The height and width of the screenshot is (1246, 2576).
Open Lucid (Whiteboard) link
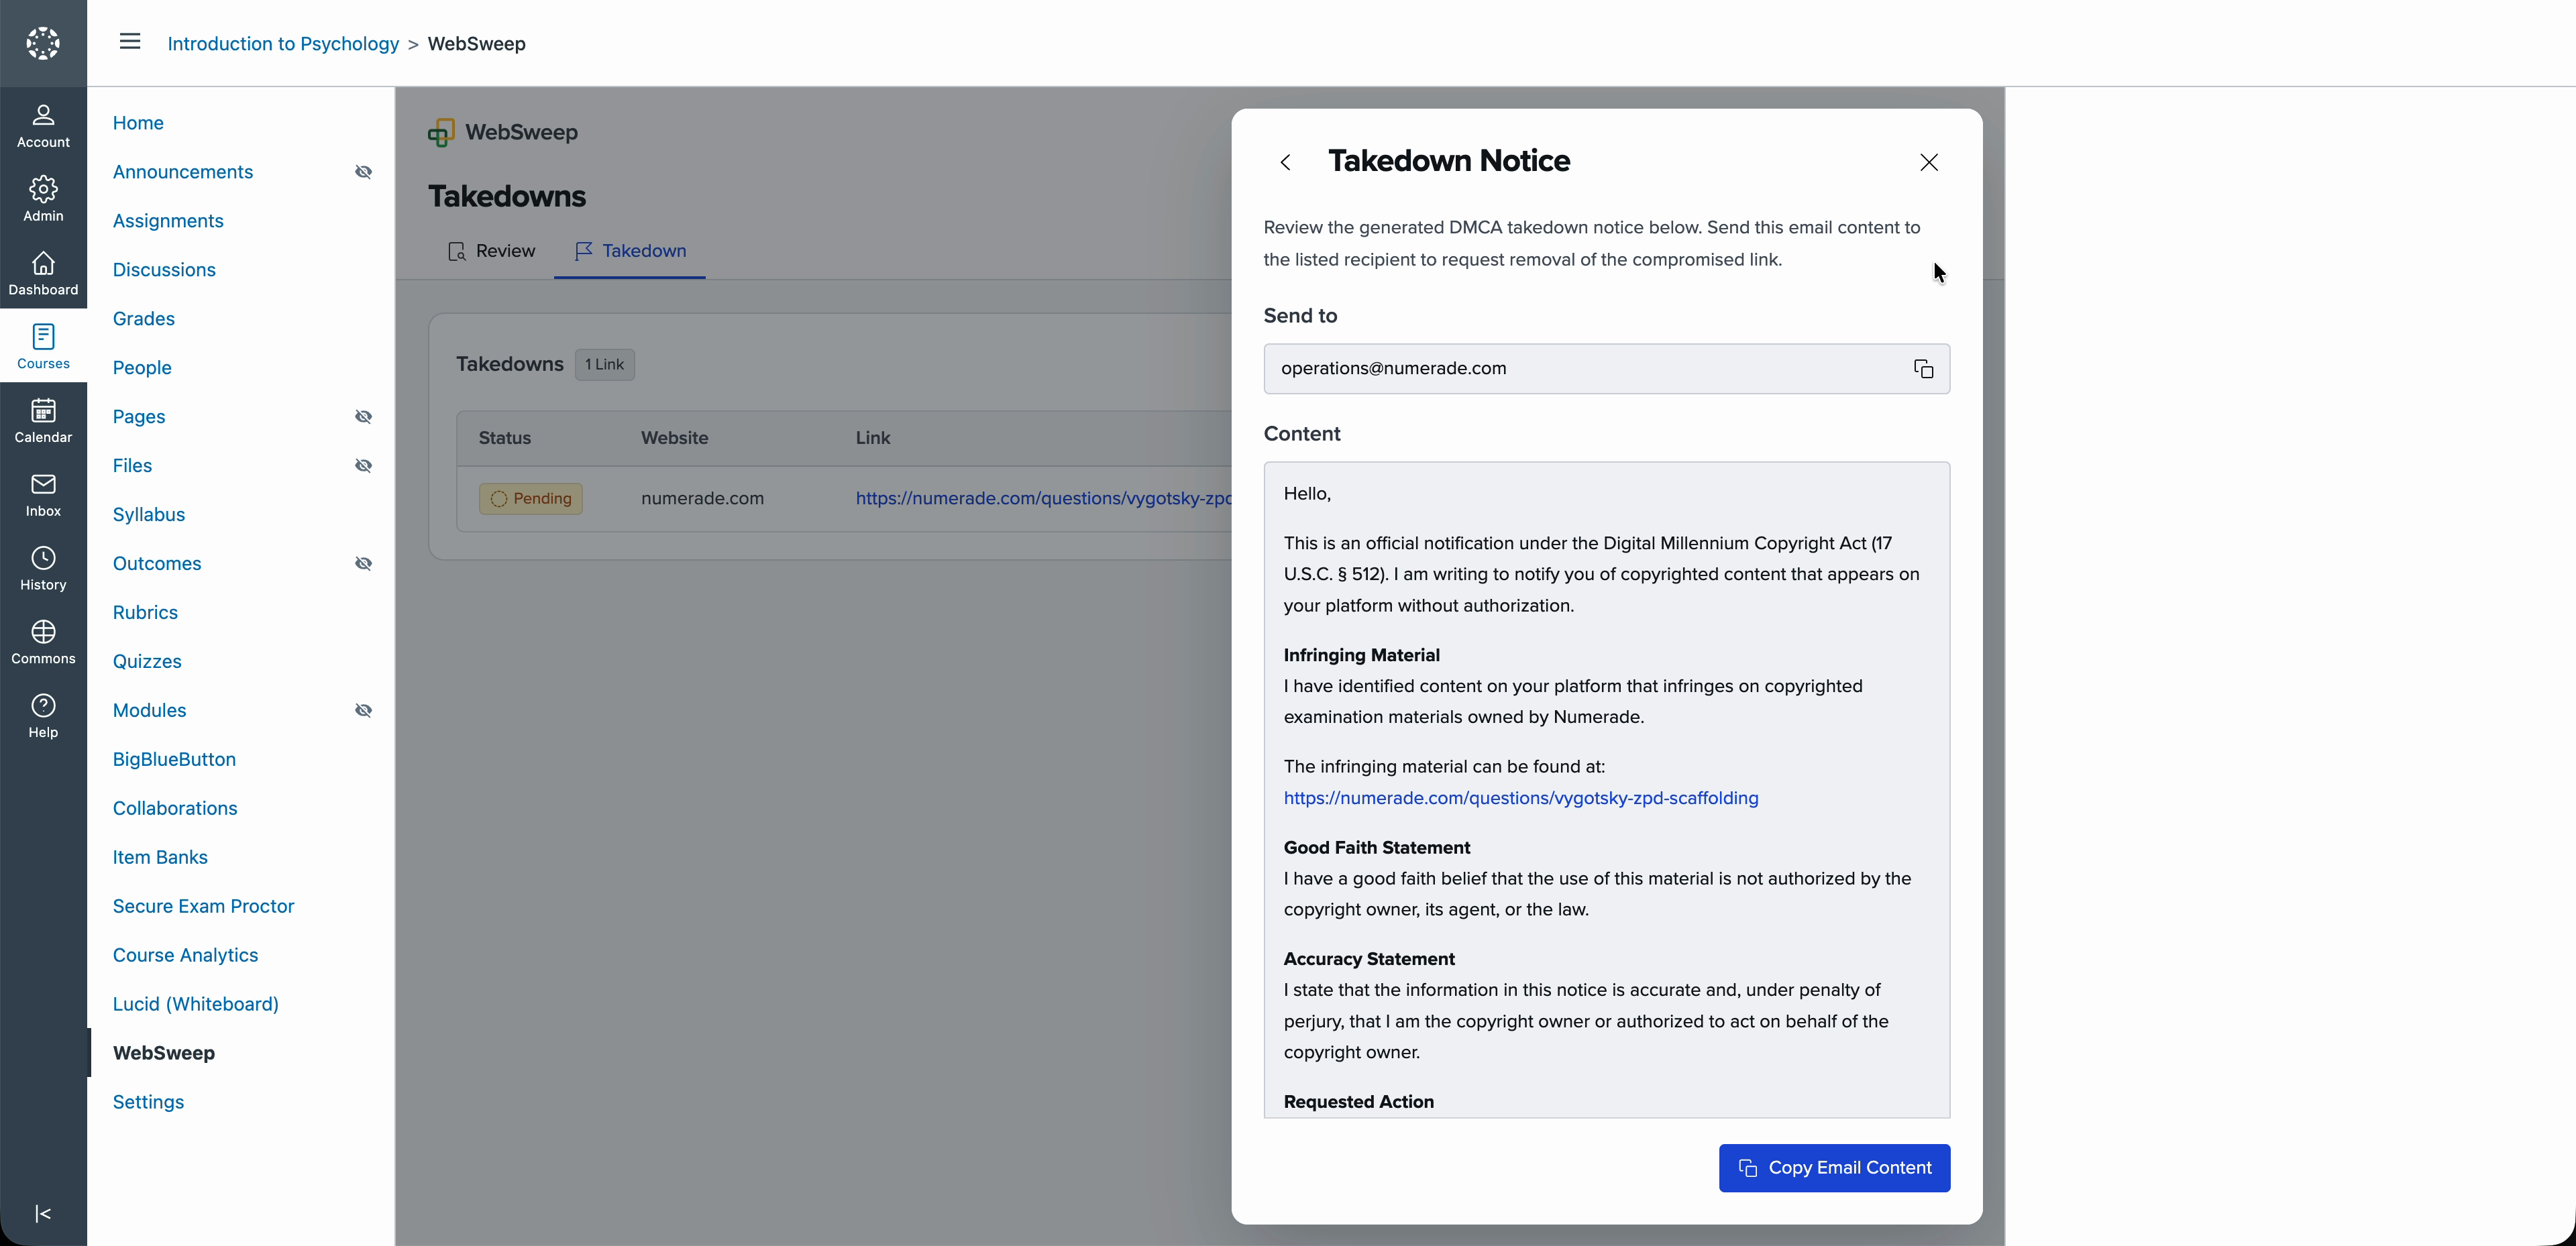pyautogui.click(x=195, y=1005)
